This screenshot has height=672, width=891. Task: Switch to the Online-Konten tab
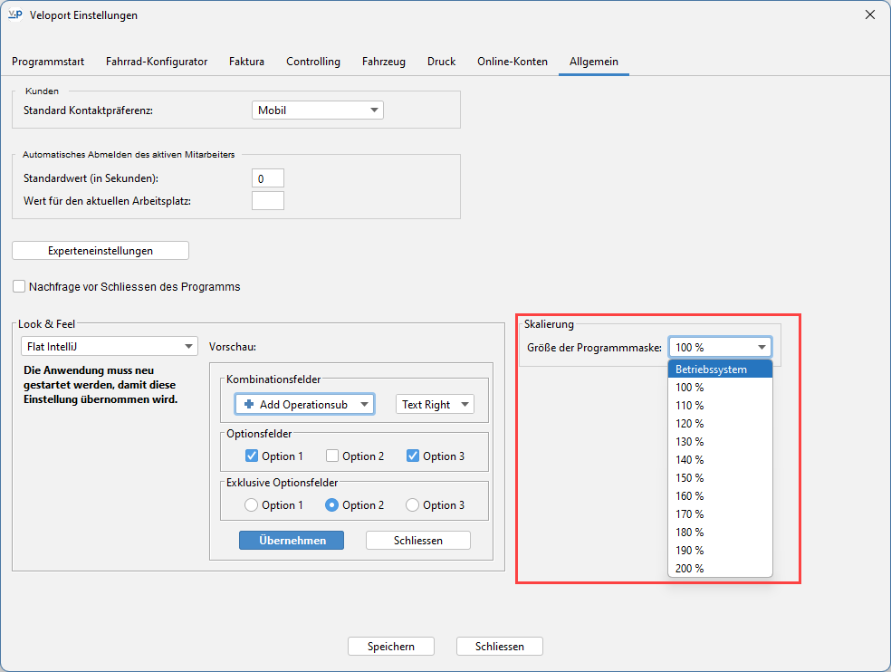point(513,62)
